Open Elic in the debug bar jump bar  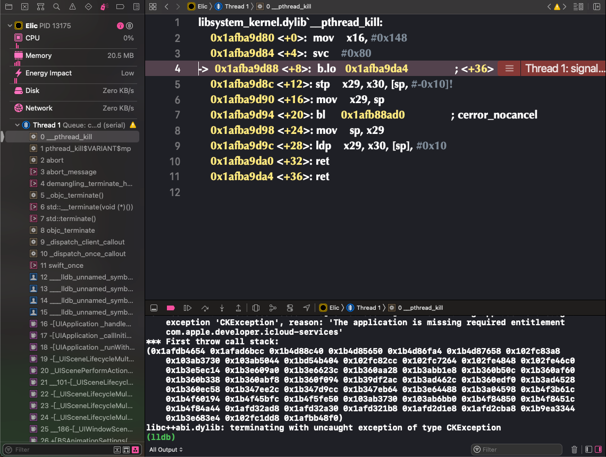click(329, 308)
